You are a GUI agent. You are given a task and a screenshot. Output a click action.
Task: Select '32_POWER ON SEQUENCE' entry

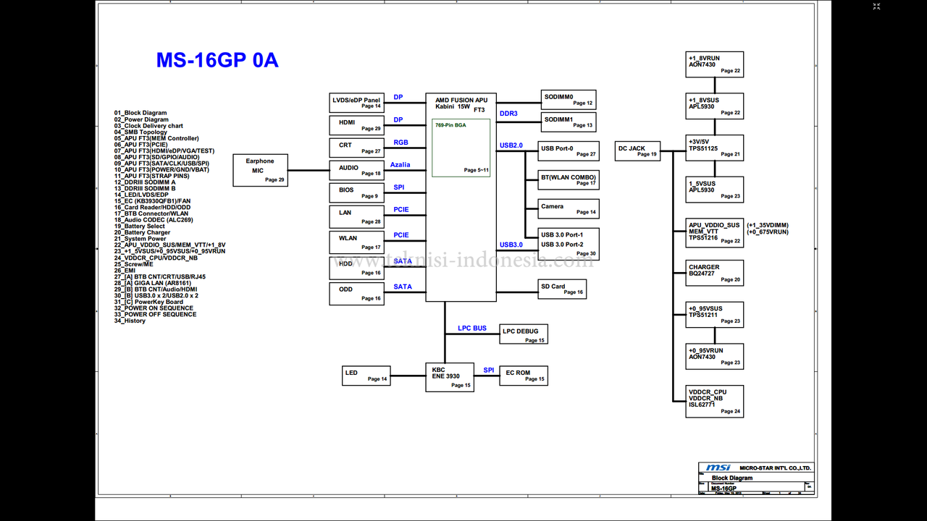(154, 308)
